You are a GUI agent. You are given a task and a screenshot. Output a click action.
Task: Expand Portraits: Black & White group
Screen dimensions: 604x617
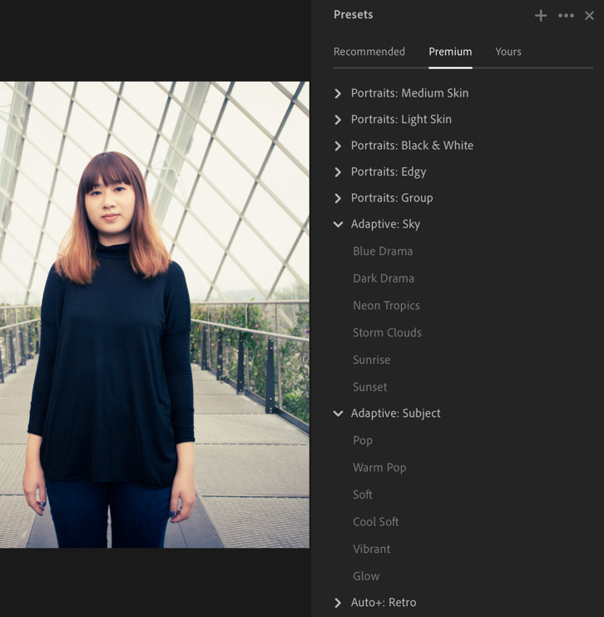click(403, 146)
